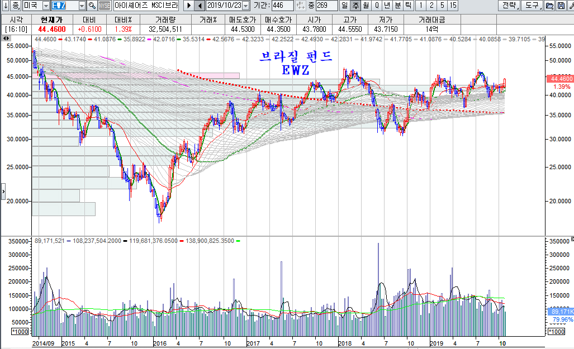
Task: Click the 15 interval button
Action: [x=452, y=6]
